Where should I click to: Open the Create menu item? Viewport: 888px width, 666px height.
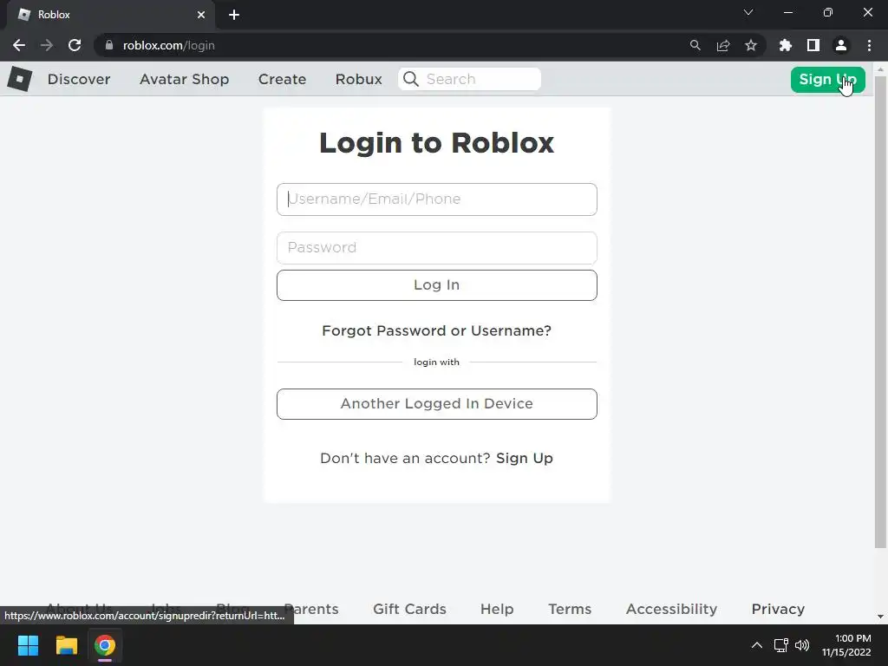pos(282,79)
